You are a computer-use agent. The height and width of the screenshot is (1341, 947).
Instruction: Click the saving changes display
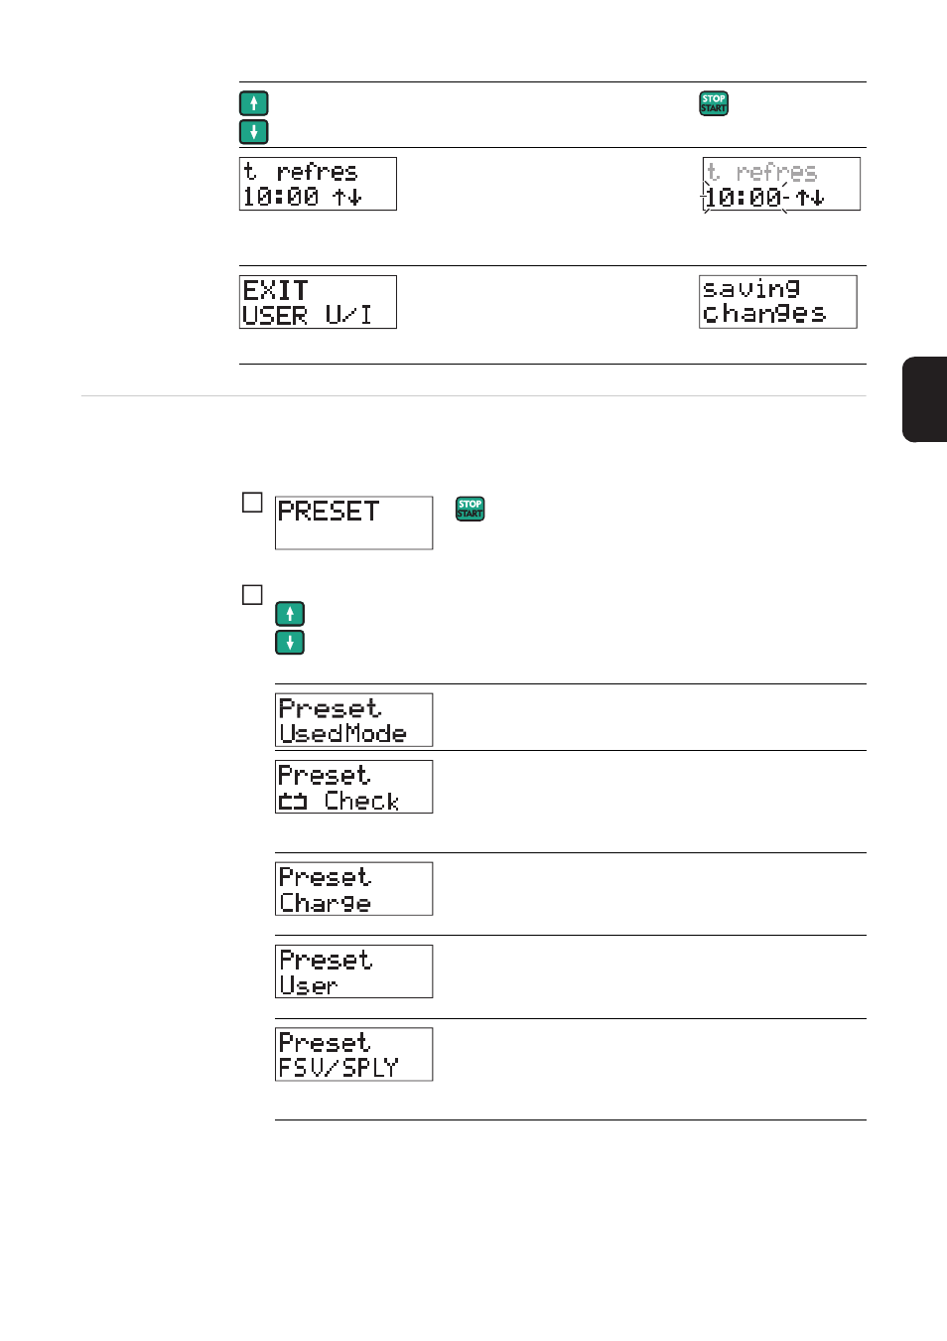[x=778, y=302]
